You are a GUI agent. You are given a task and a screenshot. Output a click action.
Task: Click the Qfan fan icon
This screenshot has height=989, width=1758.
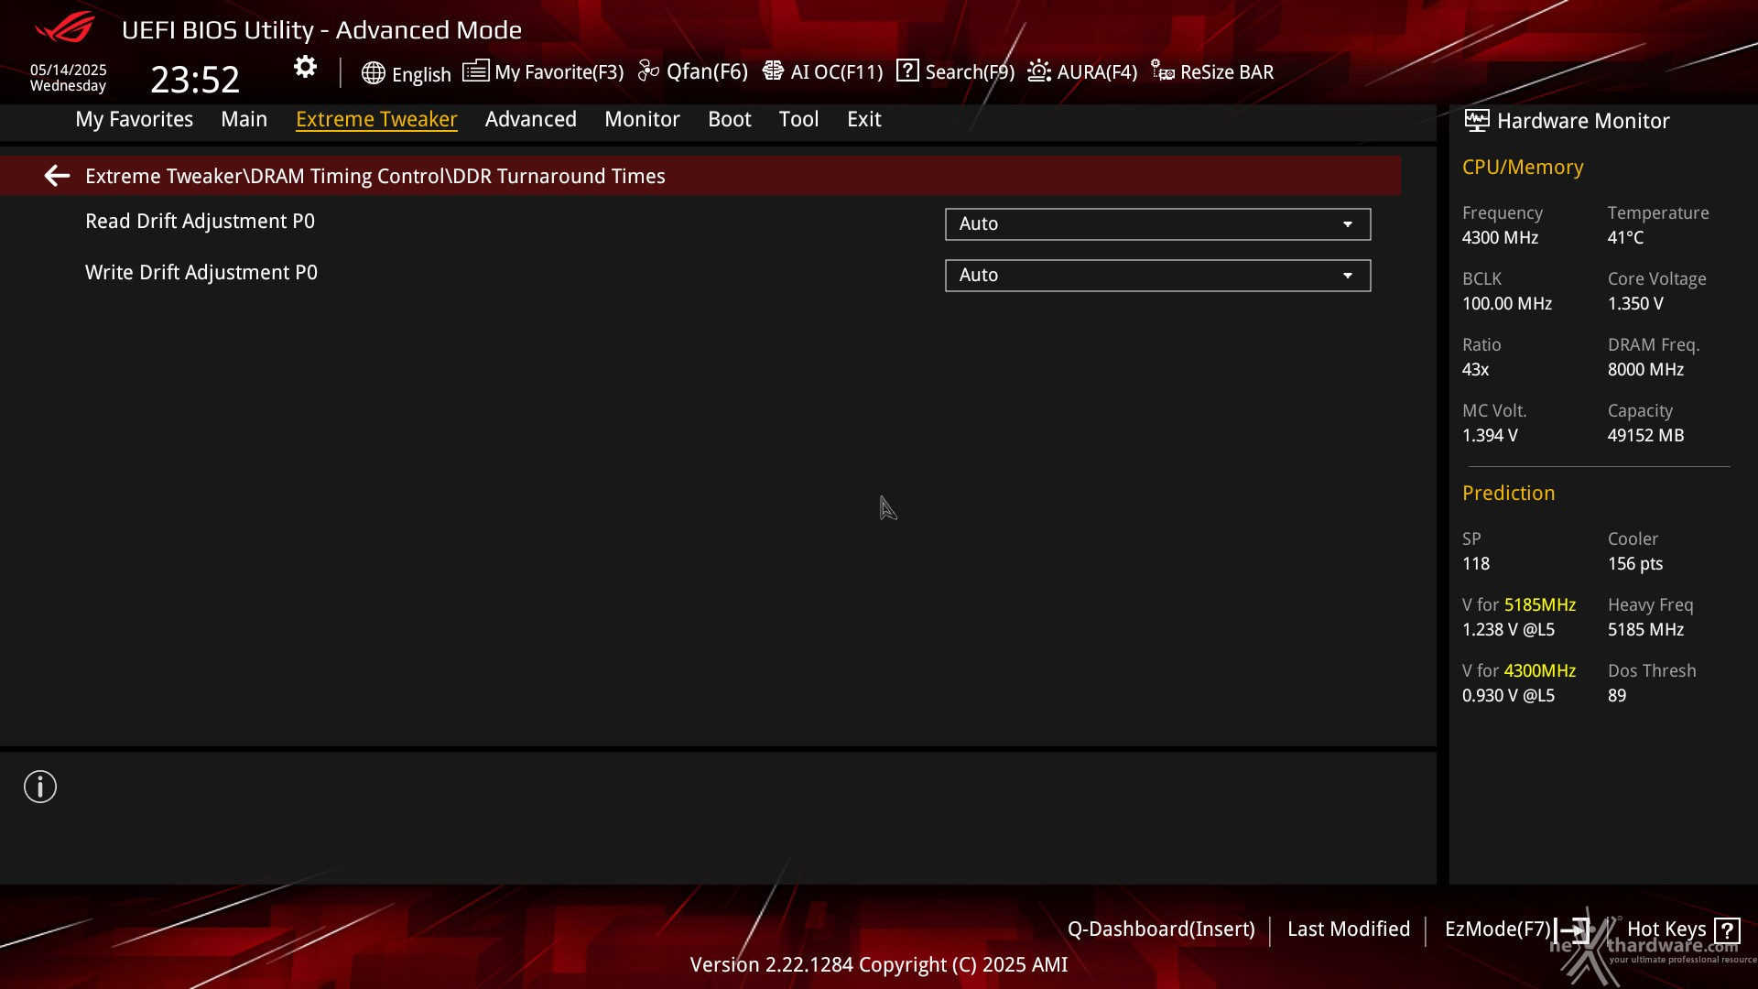point(648,71)
